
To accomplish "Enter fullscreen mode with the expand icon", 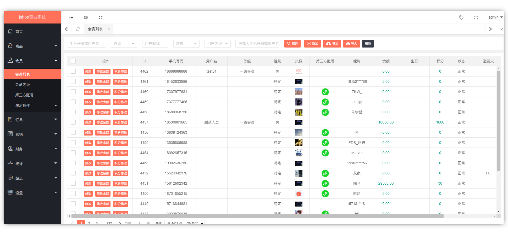I will (476, 17).
